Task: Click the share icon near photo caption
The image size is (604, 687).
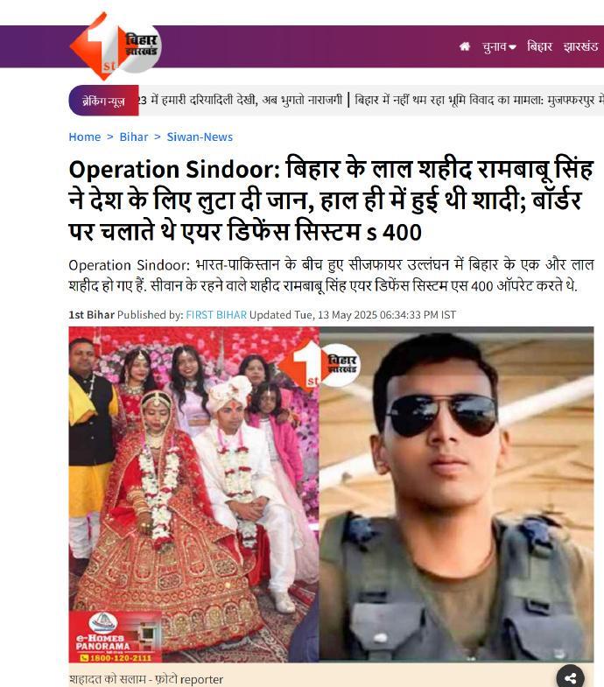Action: 570,676
